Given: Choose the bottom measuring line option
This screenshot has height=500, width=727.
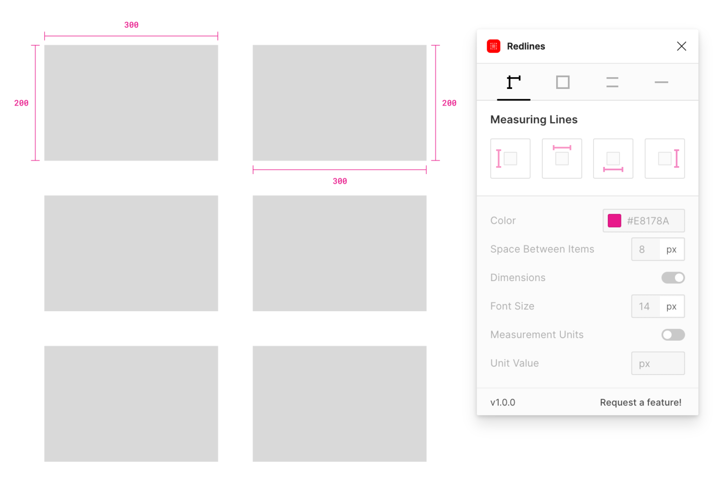Looking at the screenshot, I should pos(613,158).
